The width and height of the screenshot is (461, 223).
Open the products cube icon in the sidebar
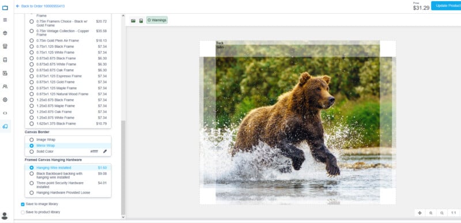tap(5, 33)
